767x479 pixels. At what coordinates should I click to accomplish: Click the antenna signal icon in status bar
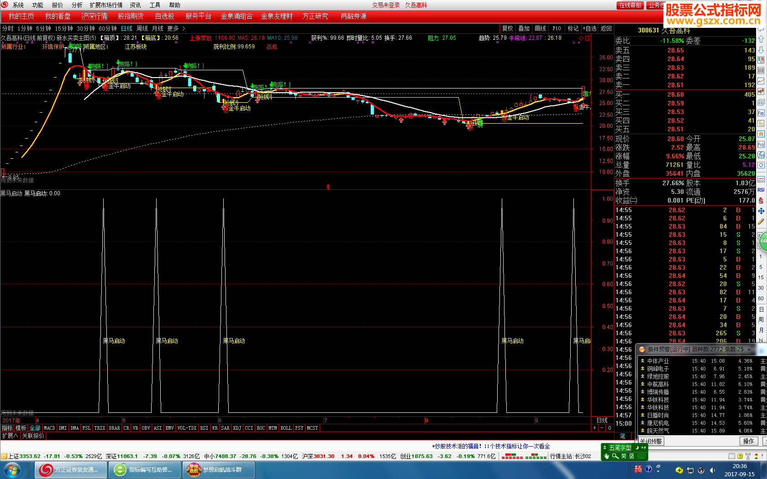pyautogui.click(x=748, y=456)
